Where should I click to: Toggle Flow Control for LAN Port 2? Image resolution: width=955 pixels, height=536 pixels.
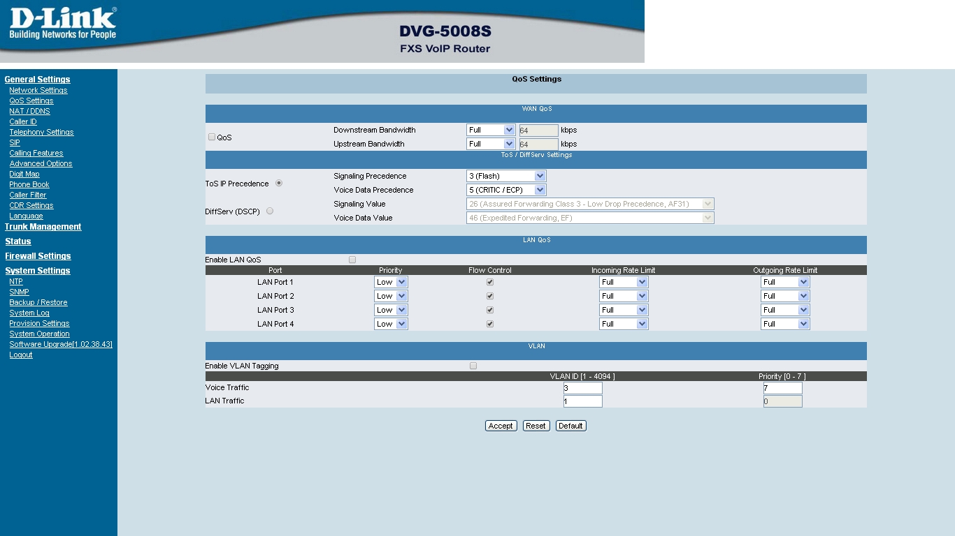tap(490, 296)
